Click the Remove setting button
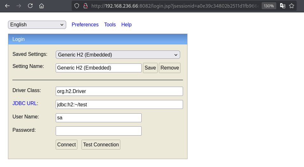The image size is (304, 167). [170, 68]
